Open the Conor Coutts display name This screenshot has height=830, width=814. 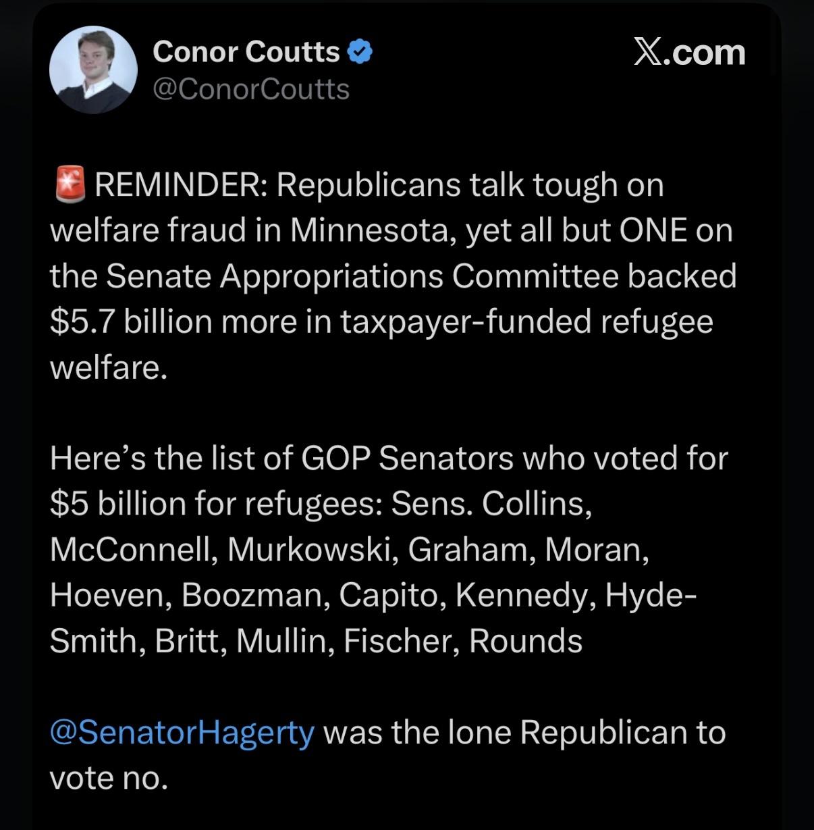(x=246, y=52)
